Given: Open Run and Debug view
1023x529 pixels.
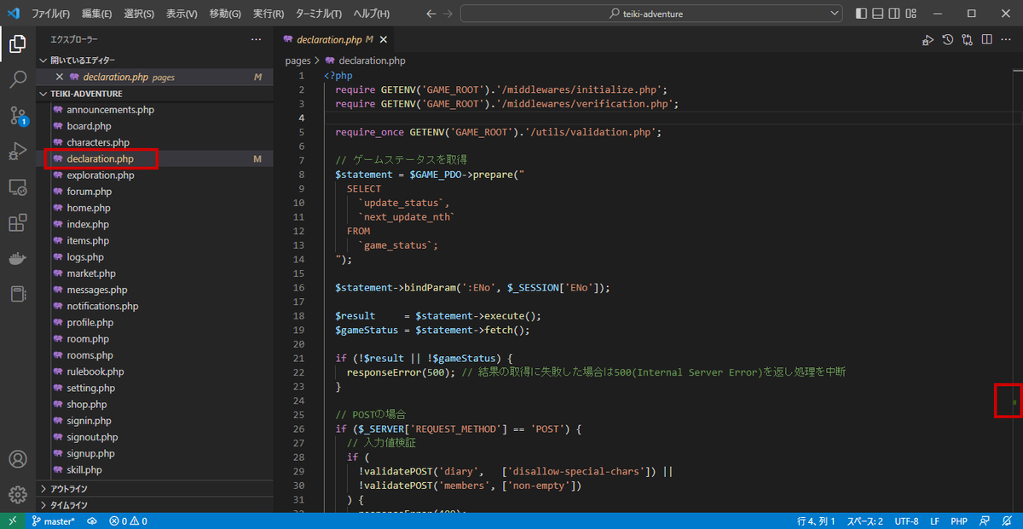Looking at the screenshot, I should point(17,152).
